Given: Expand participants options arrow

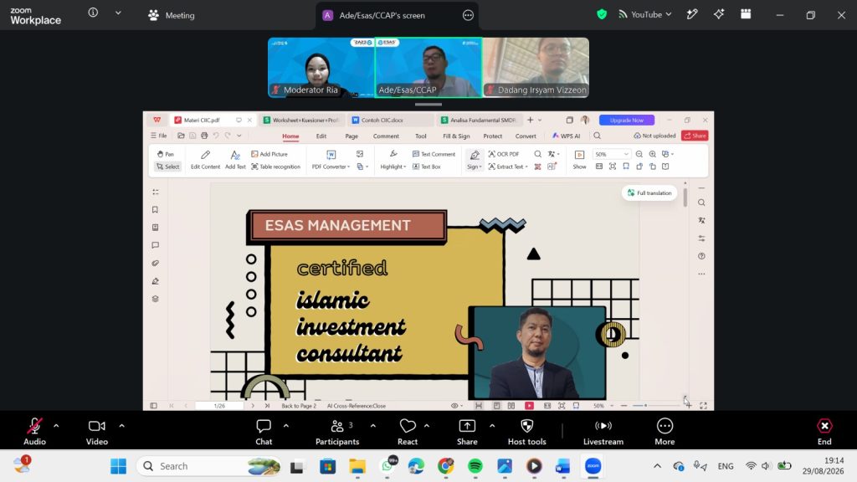Looking at the screenshot, I should [x=372, y=426].
